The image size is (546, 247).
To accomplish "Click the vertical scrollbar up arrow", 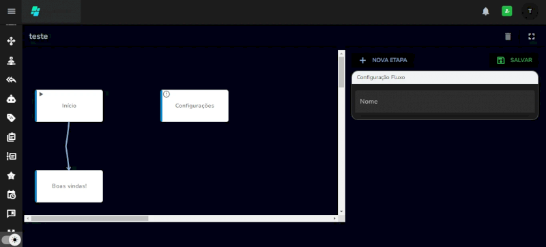I will coord(341,53).
